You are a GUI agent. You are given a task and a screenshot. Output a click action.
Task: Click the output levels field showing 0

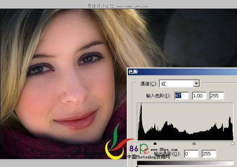[191, 154]
